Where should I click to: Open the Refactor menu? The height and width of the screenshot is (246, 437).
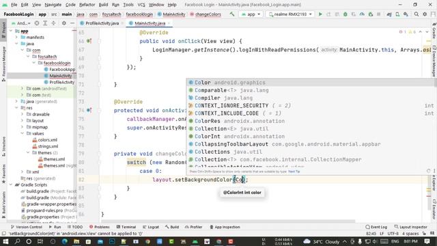[x=87, y=5]
